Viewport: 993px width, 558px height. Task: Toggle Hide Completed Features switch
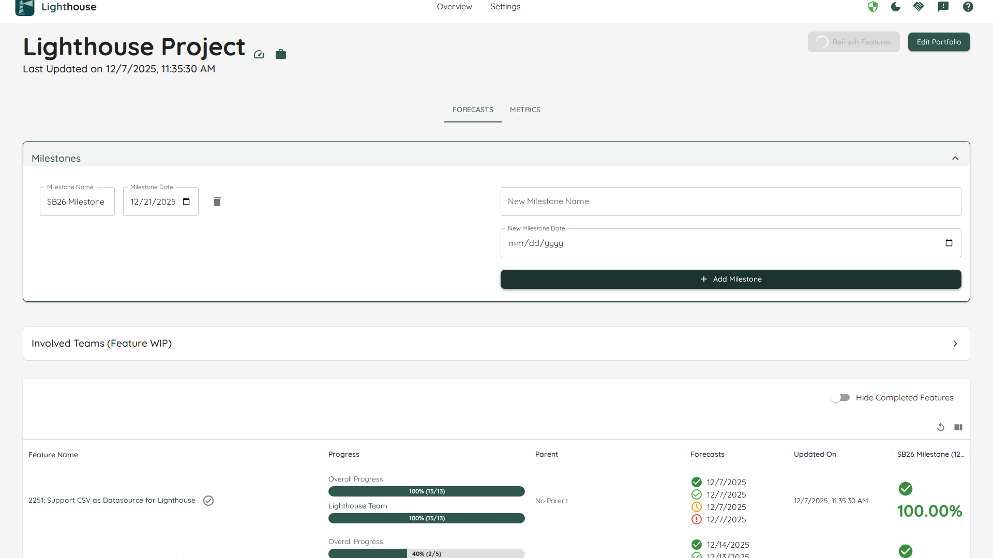(840, 397)
